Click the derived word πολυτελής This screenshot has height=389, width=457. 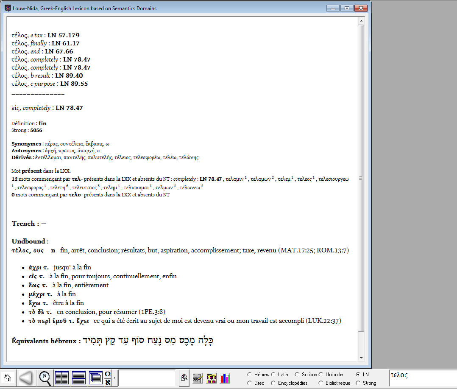[x=100, y=157]
